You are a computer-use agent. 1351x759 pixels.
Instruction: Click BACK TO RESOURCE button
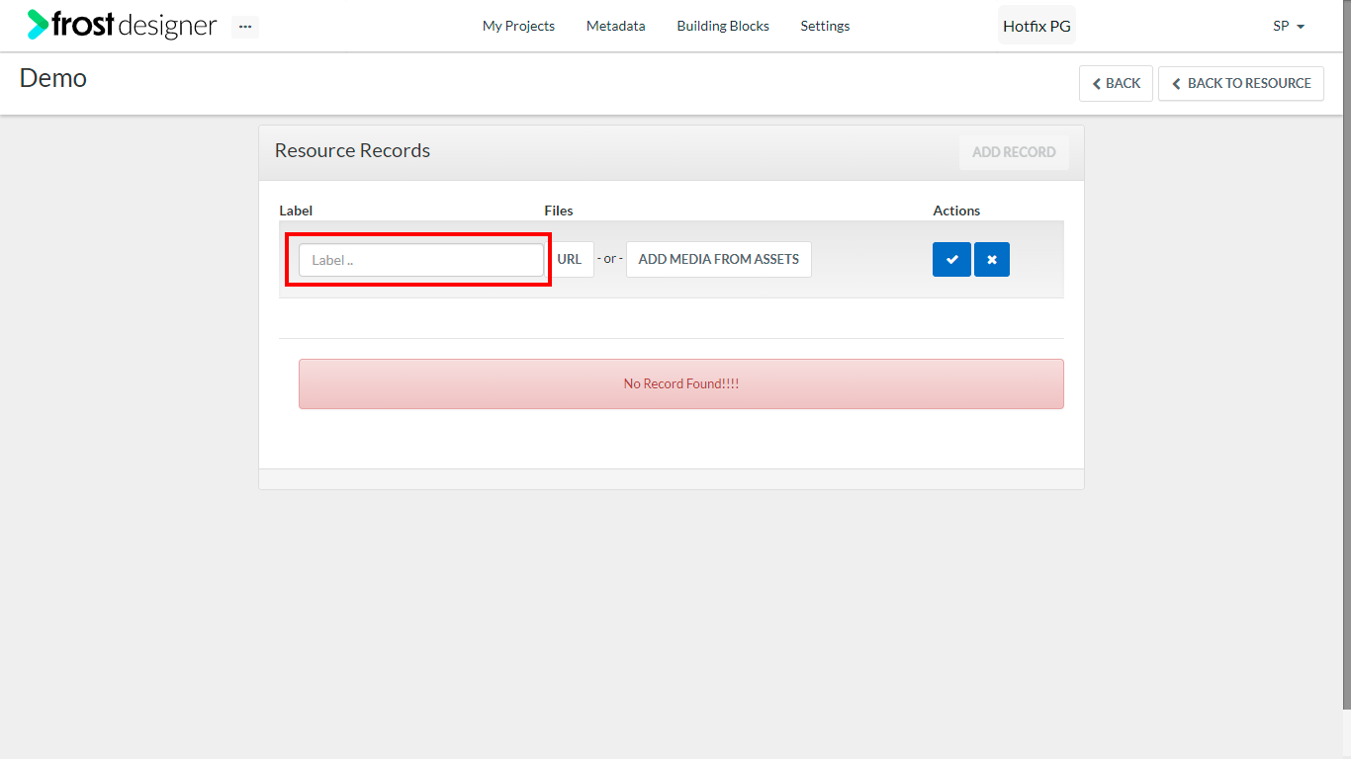(1241, 83)
